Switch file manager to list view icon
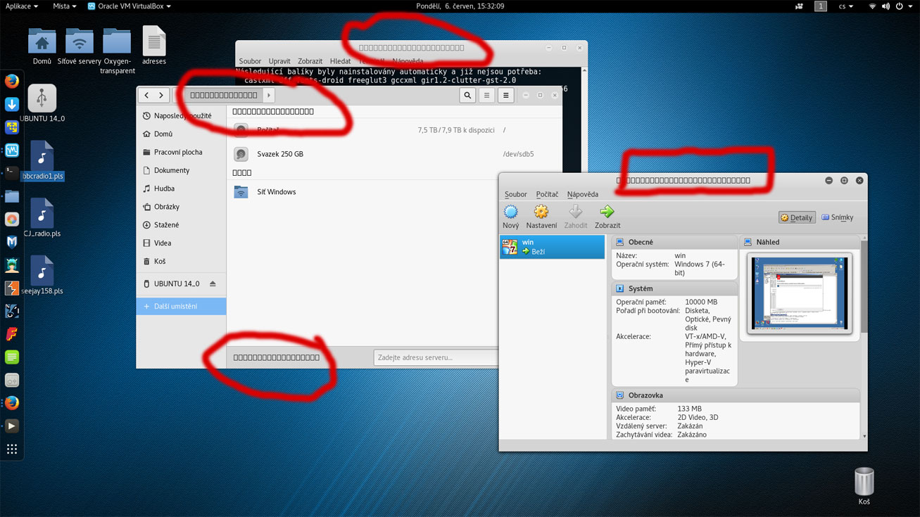Viewport: 920px width, 517px height. (486, 95)
